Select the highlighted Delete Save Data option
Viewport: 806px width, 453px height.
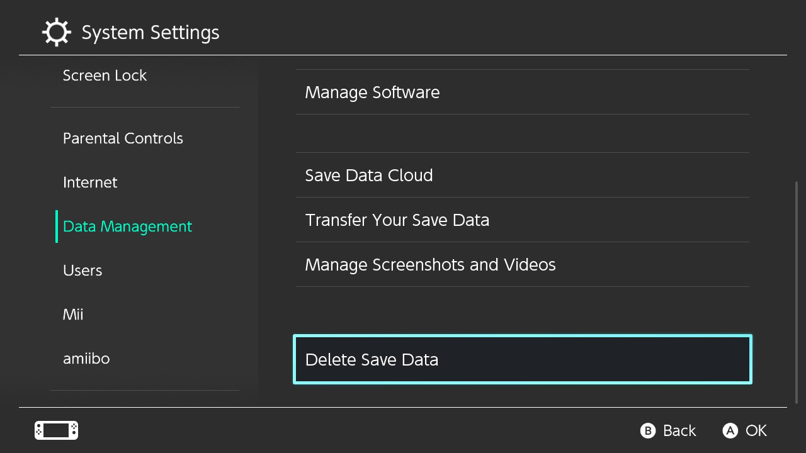click(522, 359)
